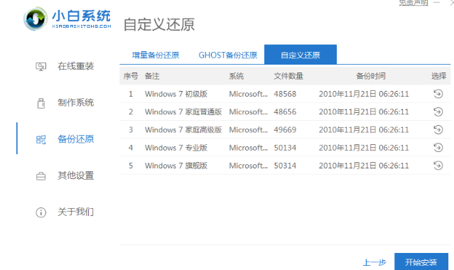The image size is (454, 270).
Task: Minimize the window using the top dash button
Action: pos(437,3)
